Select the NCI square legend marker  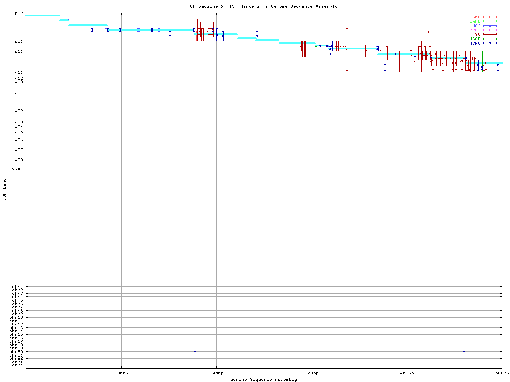(490, 25)
